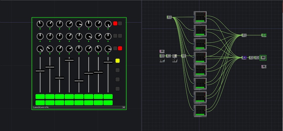
Task: Click the first knob in the middle row
Action: tap(40, 36)
